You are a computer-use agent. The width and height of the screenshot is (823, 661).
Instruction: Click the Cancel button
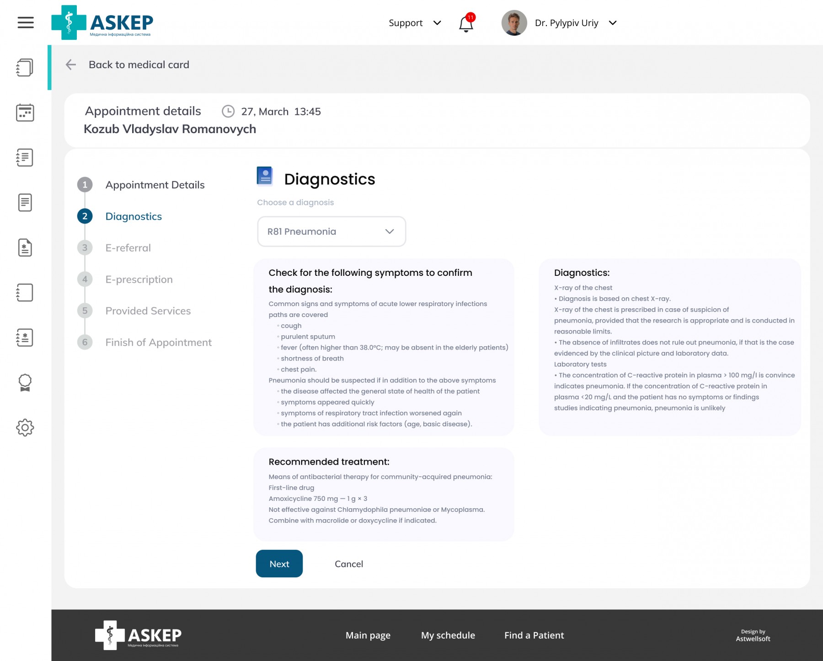pos(348,564)
